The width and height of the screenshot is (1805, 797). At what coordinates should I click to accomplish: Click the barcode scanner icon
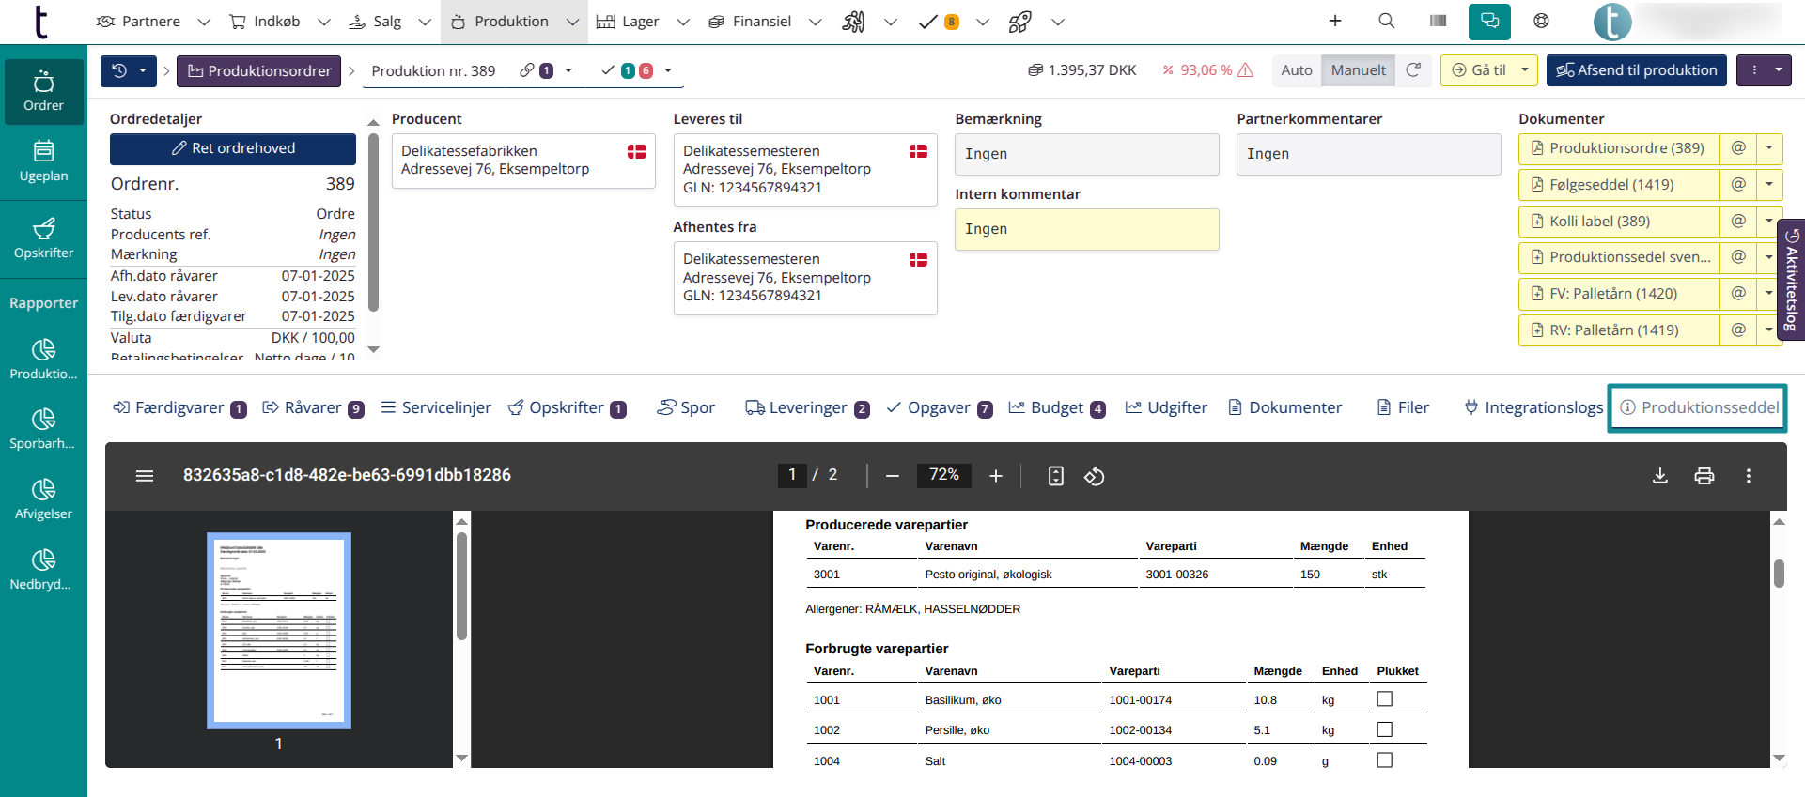[x=1438, y=21]
